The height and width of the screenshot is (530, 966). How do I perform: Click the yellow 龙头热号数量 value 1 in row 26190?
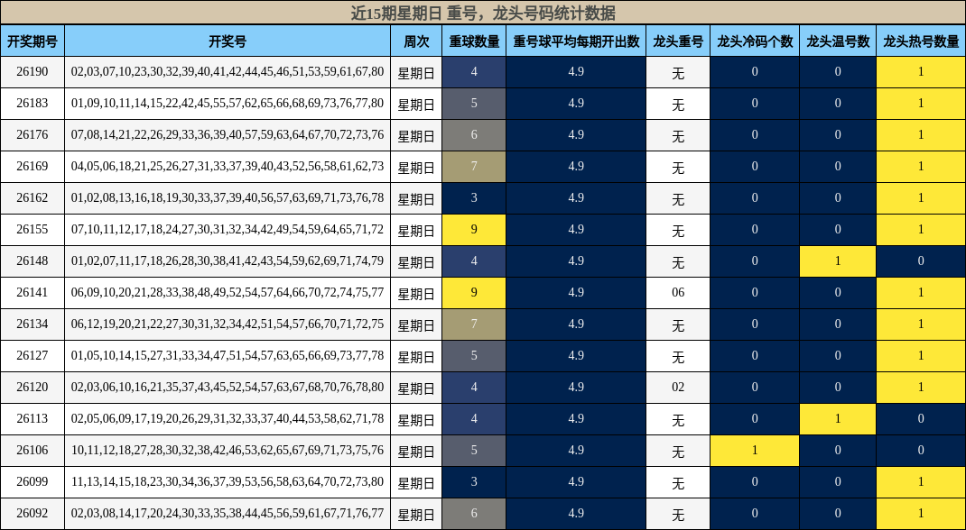point(921,72)
